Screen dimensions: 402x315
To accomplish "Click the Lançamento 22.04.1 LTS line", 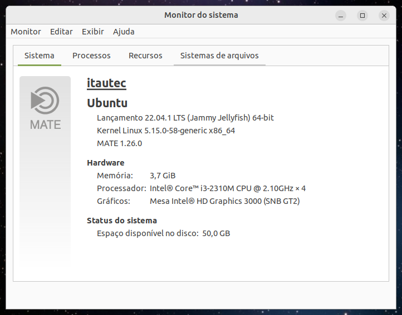I will click(185, 118).
